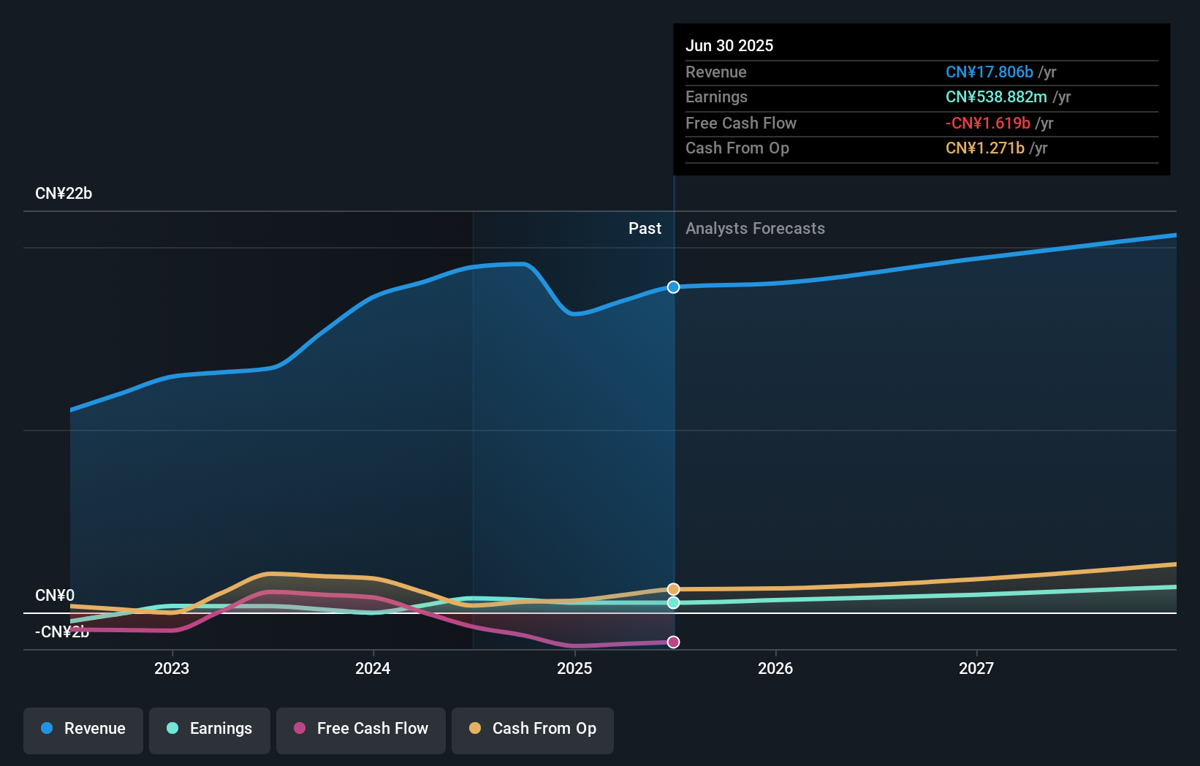Screen dimensions: 1200x766
Task: Click the -CN¥1.619b Free Cash Flow value
Action: [x=988, y=123]
